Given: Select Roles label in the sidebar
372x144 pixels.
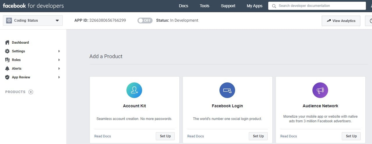Looking at the screenshot, I should 16,60.
